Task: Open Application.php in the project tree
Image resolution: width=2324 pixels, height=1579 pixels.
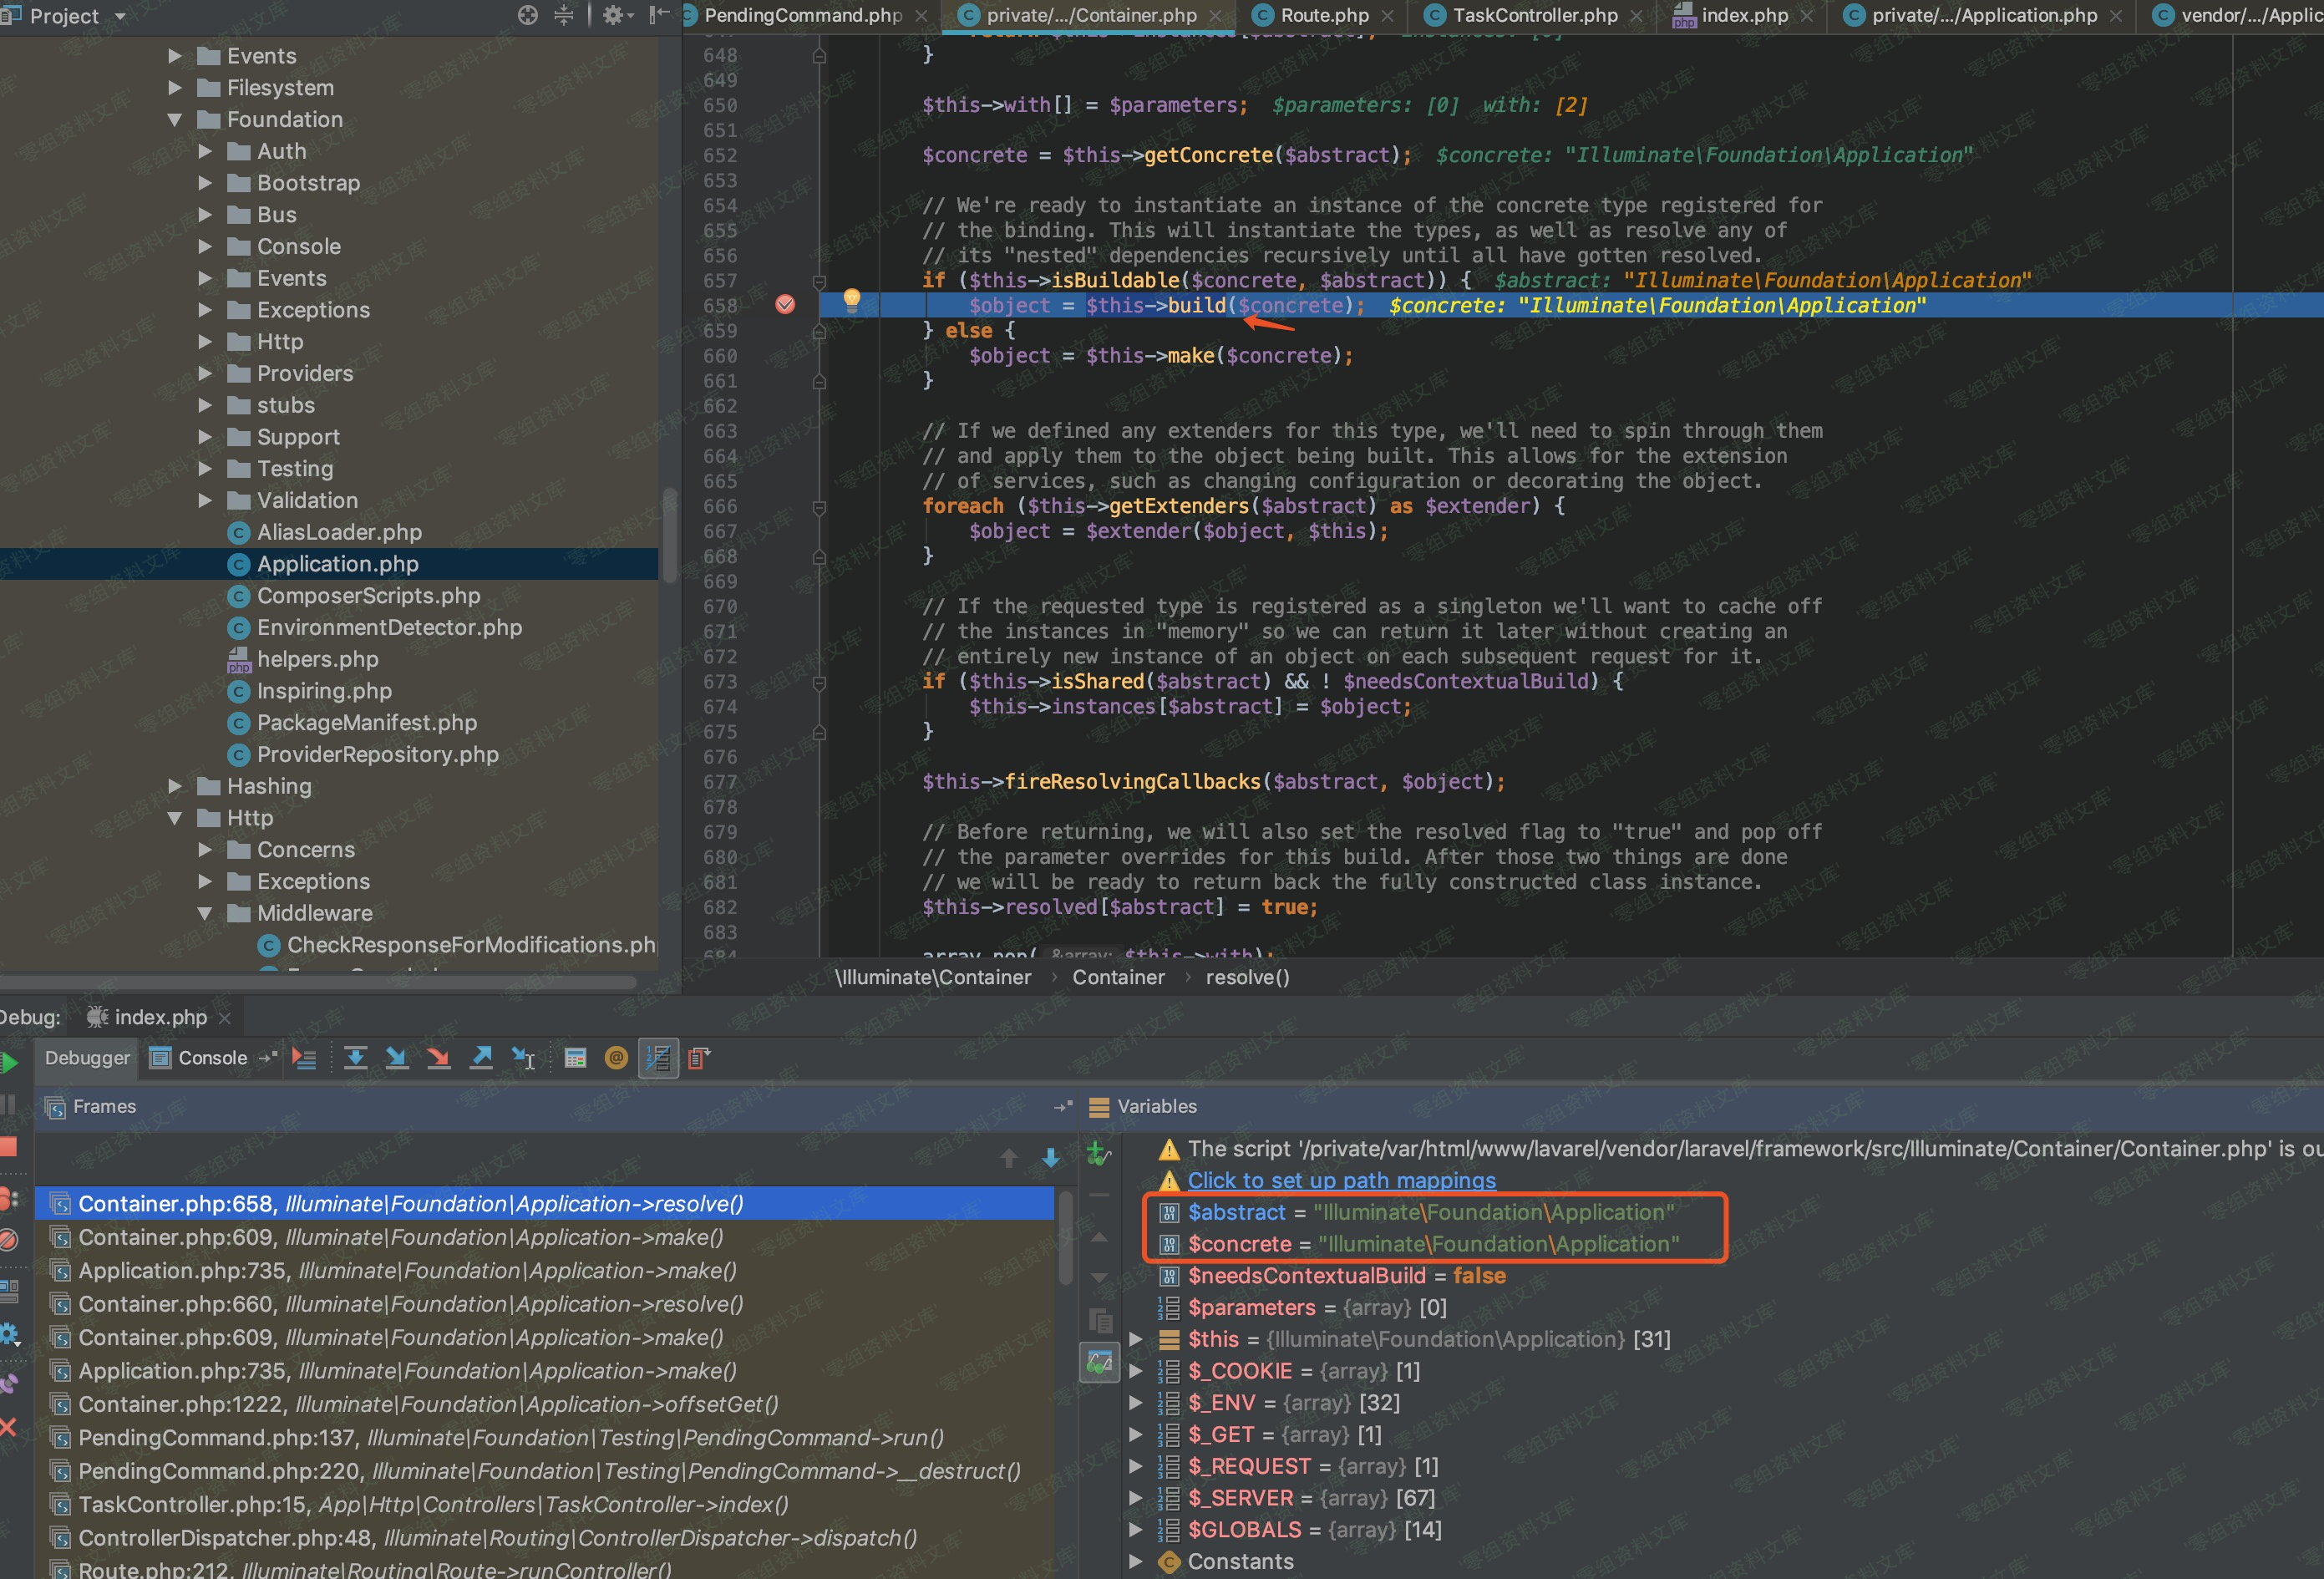Action: [337, 564]
